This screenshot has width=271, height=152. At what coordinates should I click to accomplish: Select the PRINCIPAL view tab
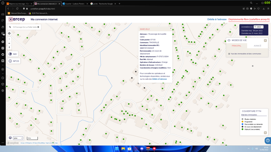click(237, 46)
